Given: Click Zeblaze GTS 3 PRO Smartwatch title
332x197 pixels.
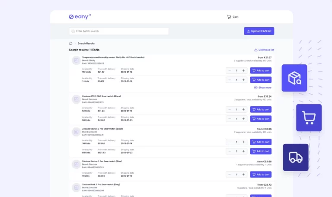Looking at the screenshot, I should [x=101, y=96].
